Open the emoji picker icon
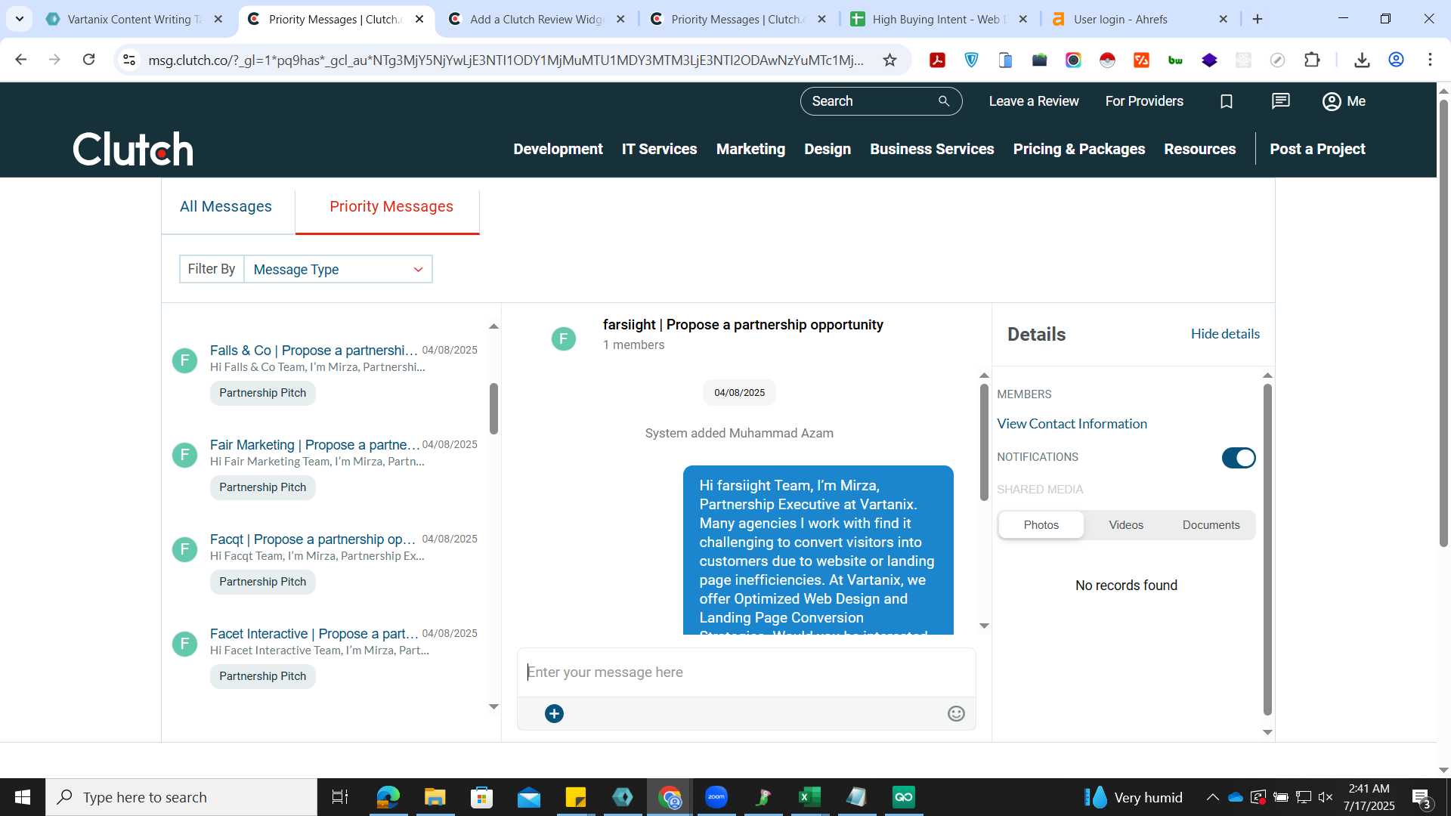1451x816 pixels. (x=956, y=713)
